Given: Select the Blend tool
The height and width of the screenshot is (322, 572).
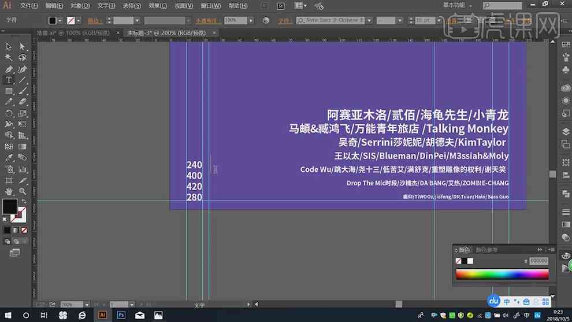Looking at the screenshot, I should (23, 158).
